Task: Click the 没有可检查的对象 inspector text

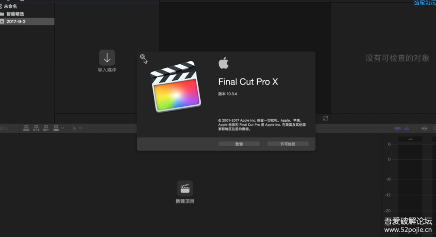Action: pos(397,58)
